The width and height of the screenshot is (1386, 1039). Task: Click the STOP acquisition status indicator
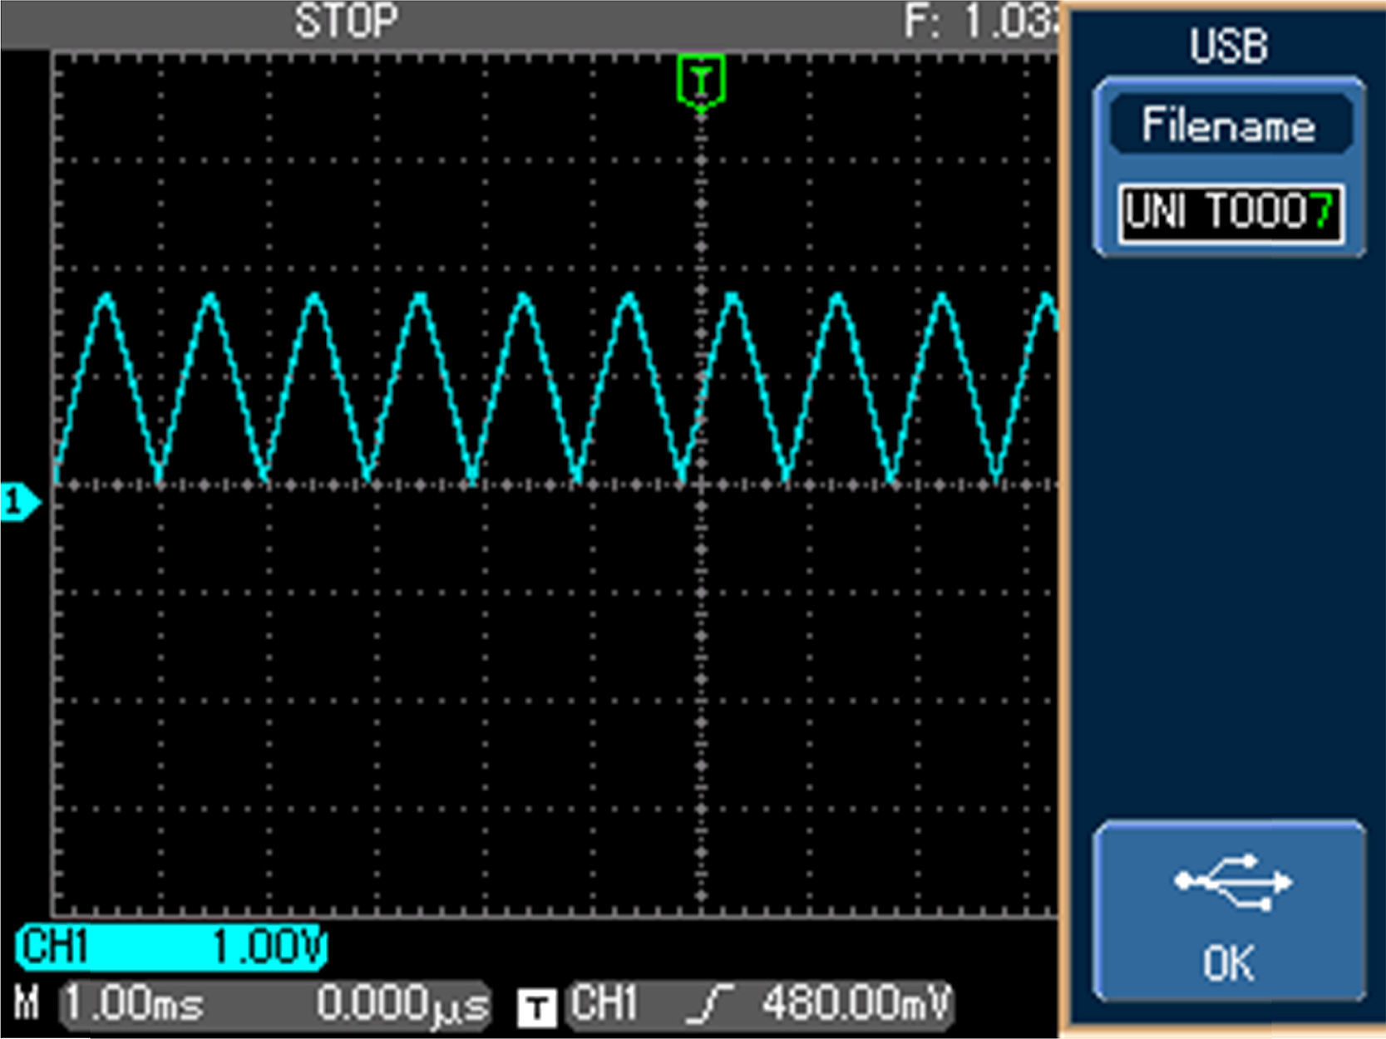346,21
